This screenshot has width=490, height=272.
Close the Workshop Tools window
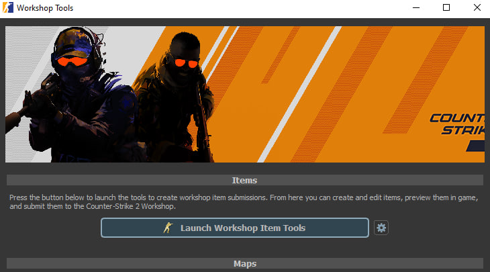tap(477, 7)
